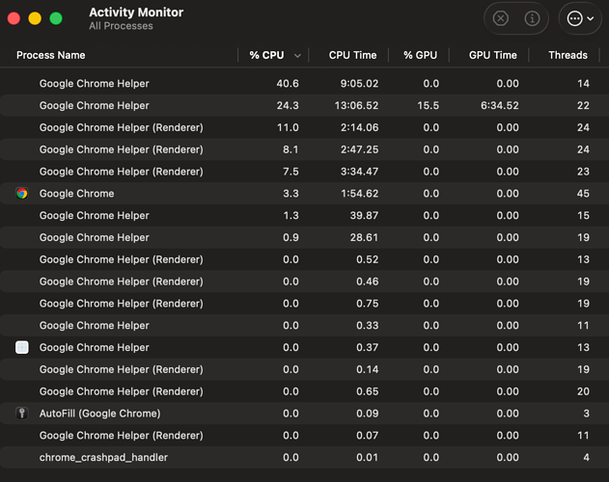
Task: Click the white Chrome Helper icon
Action: pyautogui.click(x=22, y=348)
